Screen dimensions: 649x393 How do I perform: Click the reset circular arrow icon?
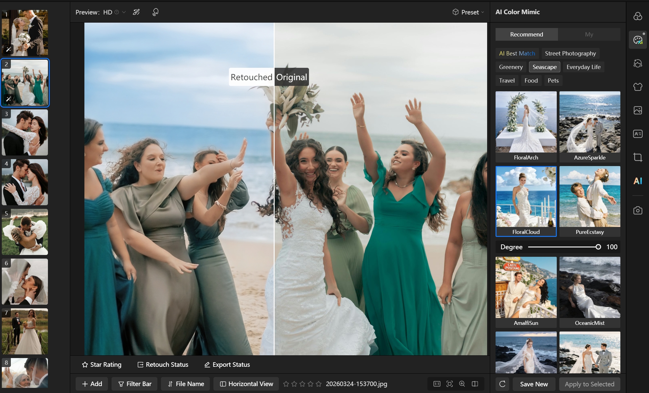pyautogui.click(x=502, y=384)
